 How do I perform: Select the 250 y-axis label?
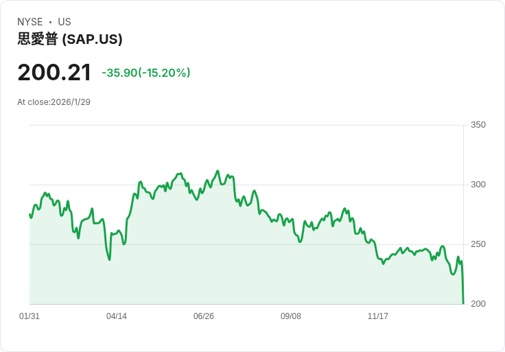pos(478,244)
